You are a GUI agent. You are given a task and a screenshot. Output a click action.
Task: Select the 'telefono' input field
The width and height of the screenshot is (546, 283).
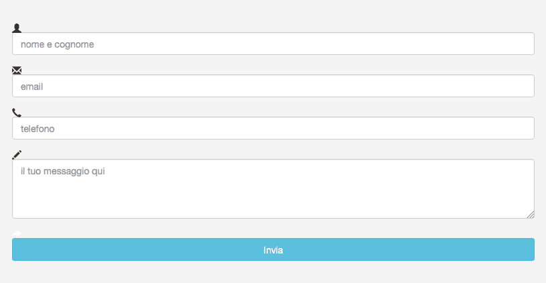[273, 128]
